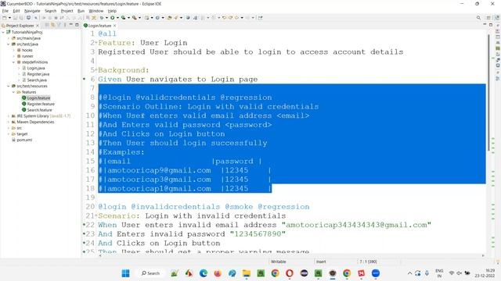
Task: Open the Help menu
Action: [x=112, y=11]
